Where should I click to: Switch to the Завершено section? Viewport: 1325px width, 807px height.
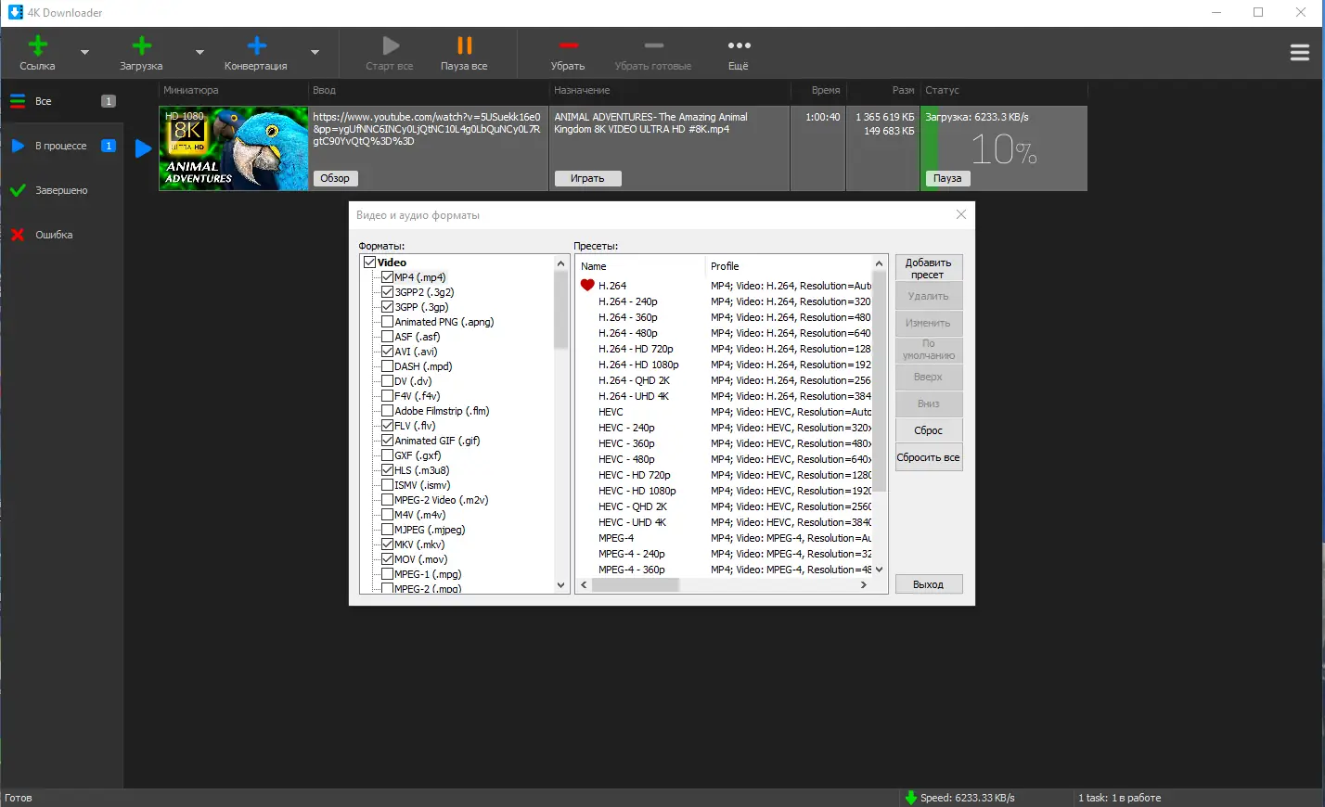coord(59,190)
